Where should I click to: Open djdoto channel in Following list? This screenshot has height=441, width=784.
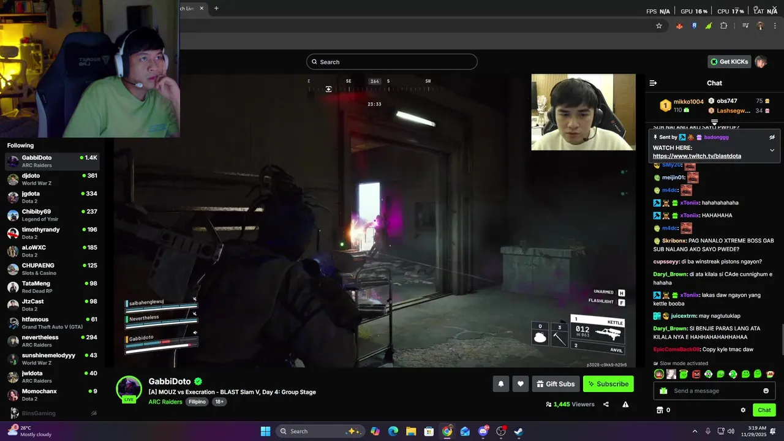click(x=52, y=179)
